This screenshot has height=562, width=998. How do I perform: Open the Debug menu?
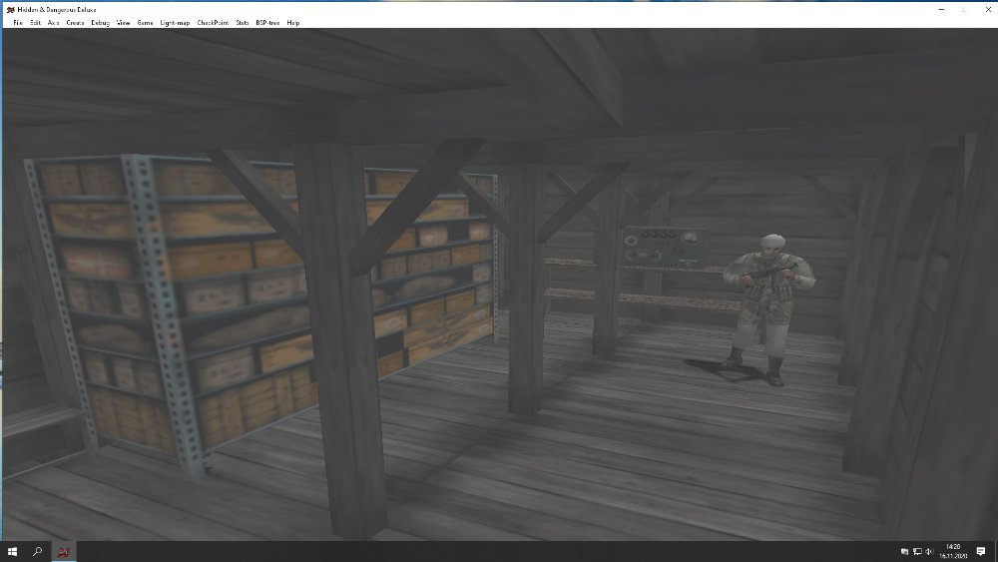pyautogui.click(x=100, y=22)
